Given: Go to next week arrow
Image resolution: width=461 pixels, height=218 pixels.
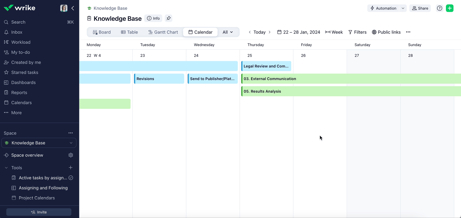Looking at the screenshot, I should point(269,32).
